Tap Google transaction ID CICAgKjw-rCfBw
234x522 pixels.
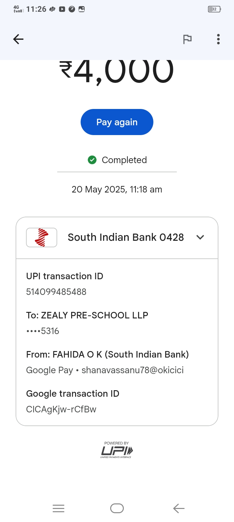pos(61,409)
